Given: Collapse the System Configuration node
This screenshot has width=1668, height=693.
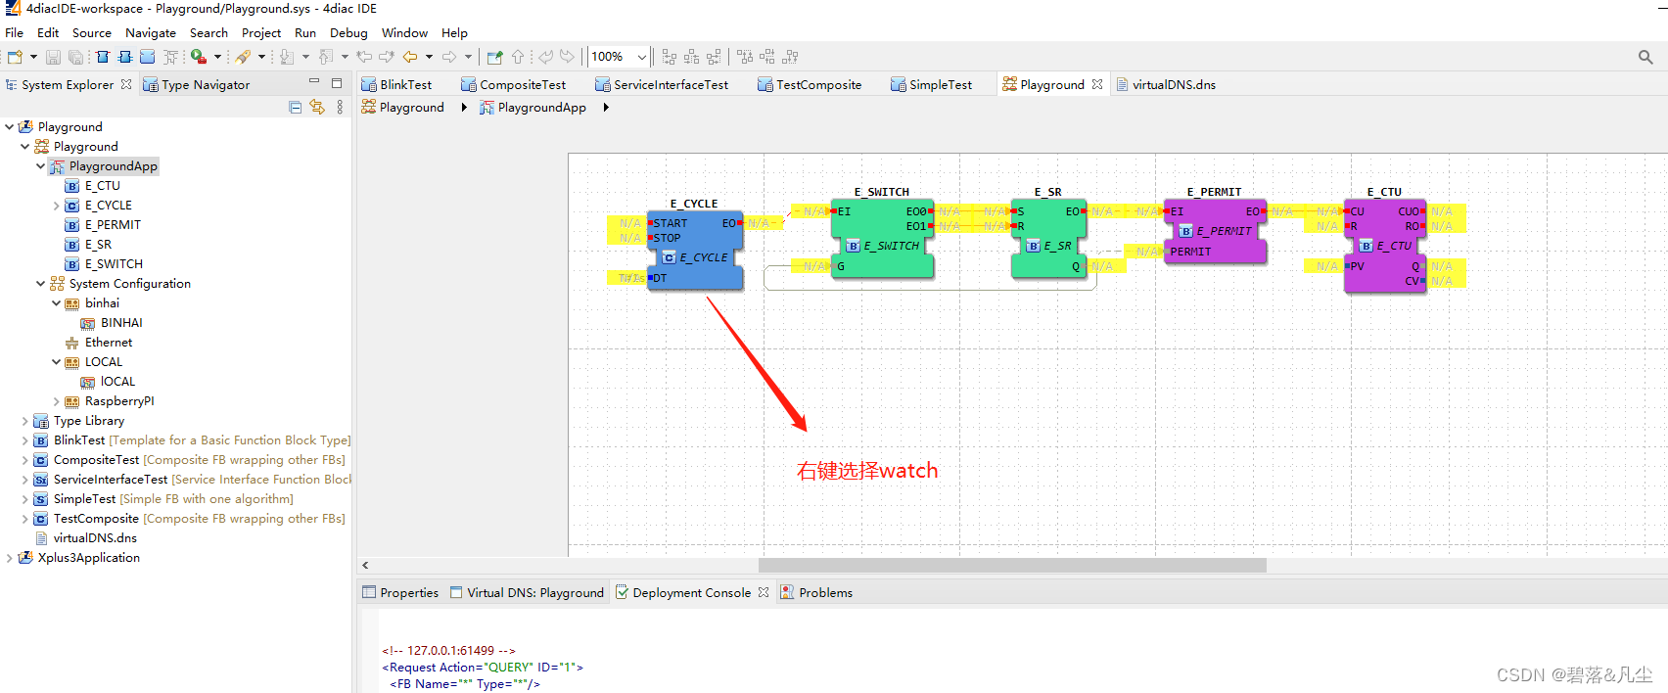Looking at the screenshot, I should coord(40,284).
